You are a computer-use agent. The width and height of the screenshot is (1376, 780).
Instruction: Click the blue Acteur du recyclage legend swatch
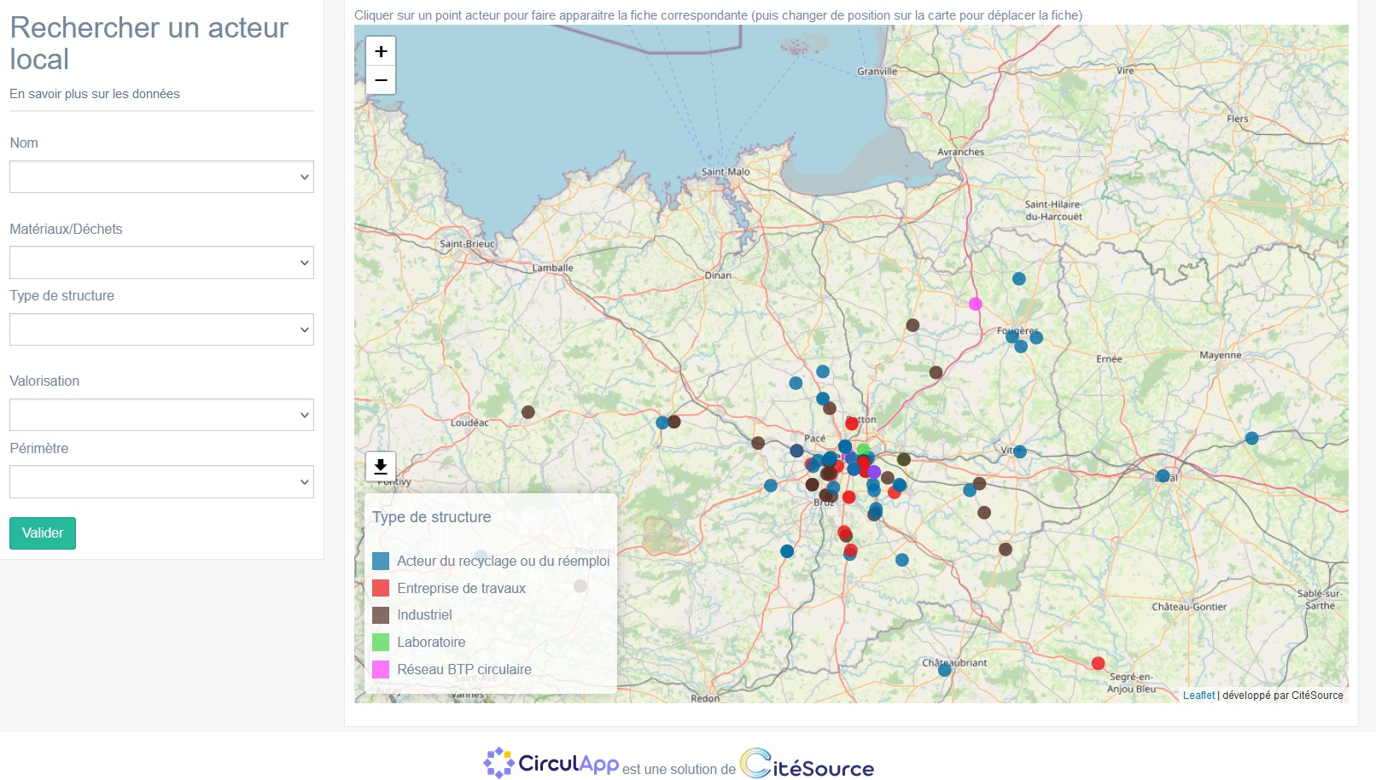tap(381, 562)
